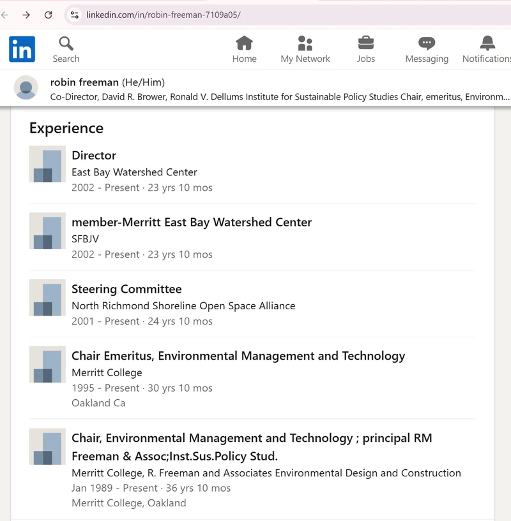Open the Steering Committee position title
Viewport: 511px width, 521px height.
[x=126, y=289]
